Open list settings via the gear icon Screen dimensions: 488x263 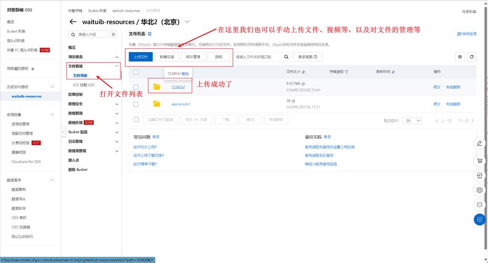[460, 57]
